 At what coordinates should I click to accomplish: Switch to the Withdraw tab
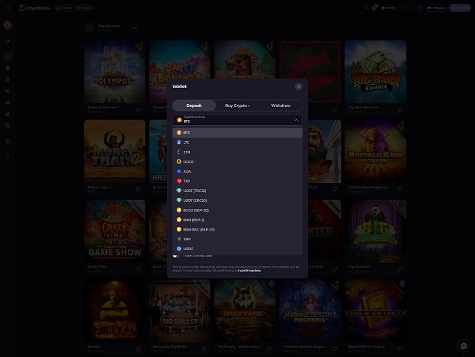click(281, 105)
